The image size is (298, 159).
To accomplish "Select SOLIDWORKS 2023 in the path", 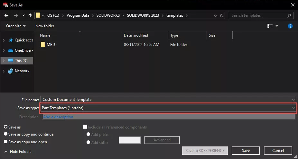I will click(x=143, y=15).
